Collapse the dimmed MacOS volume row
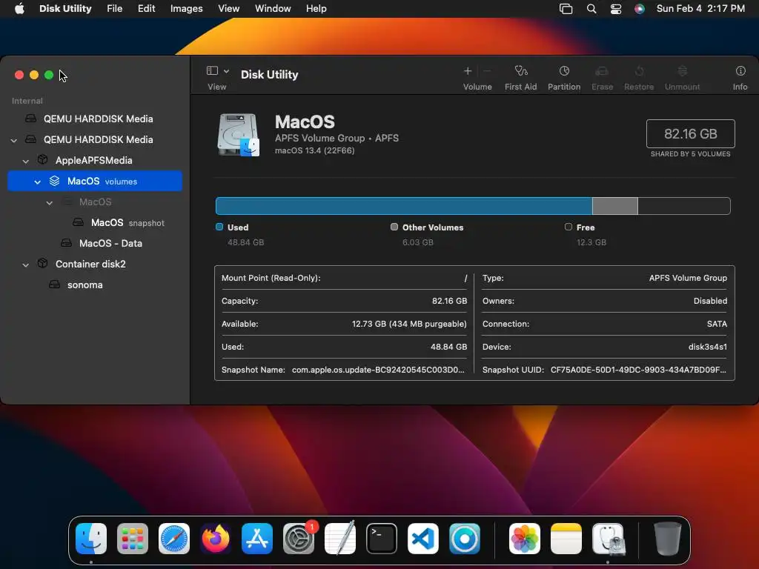Screen dimensions: 759x569 click(50, 202)
